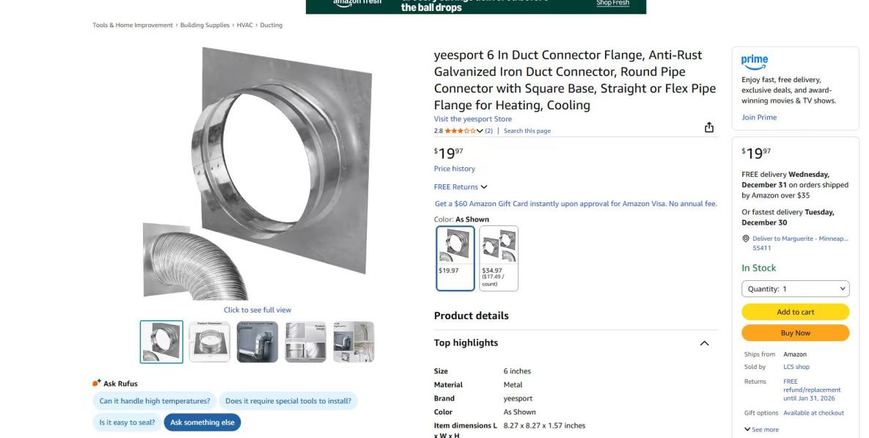Select the $19.97 single flange color option
869x438 pixels.
tap(455, 258)
